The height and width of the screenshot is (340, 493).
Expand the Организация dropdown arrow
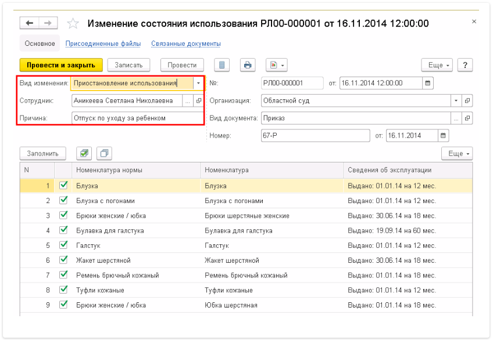456,100
